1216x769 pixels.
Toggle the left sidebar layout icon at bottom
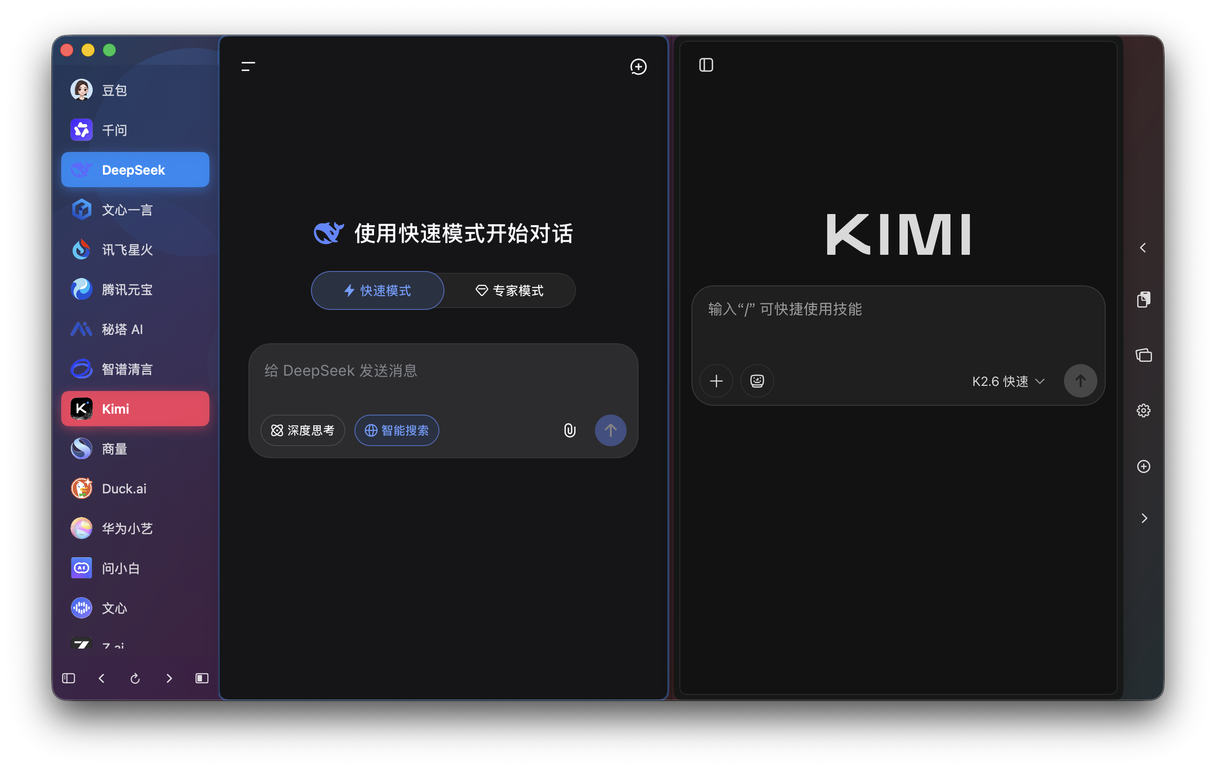click(69, 678)
